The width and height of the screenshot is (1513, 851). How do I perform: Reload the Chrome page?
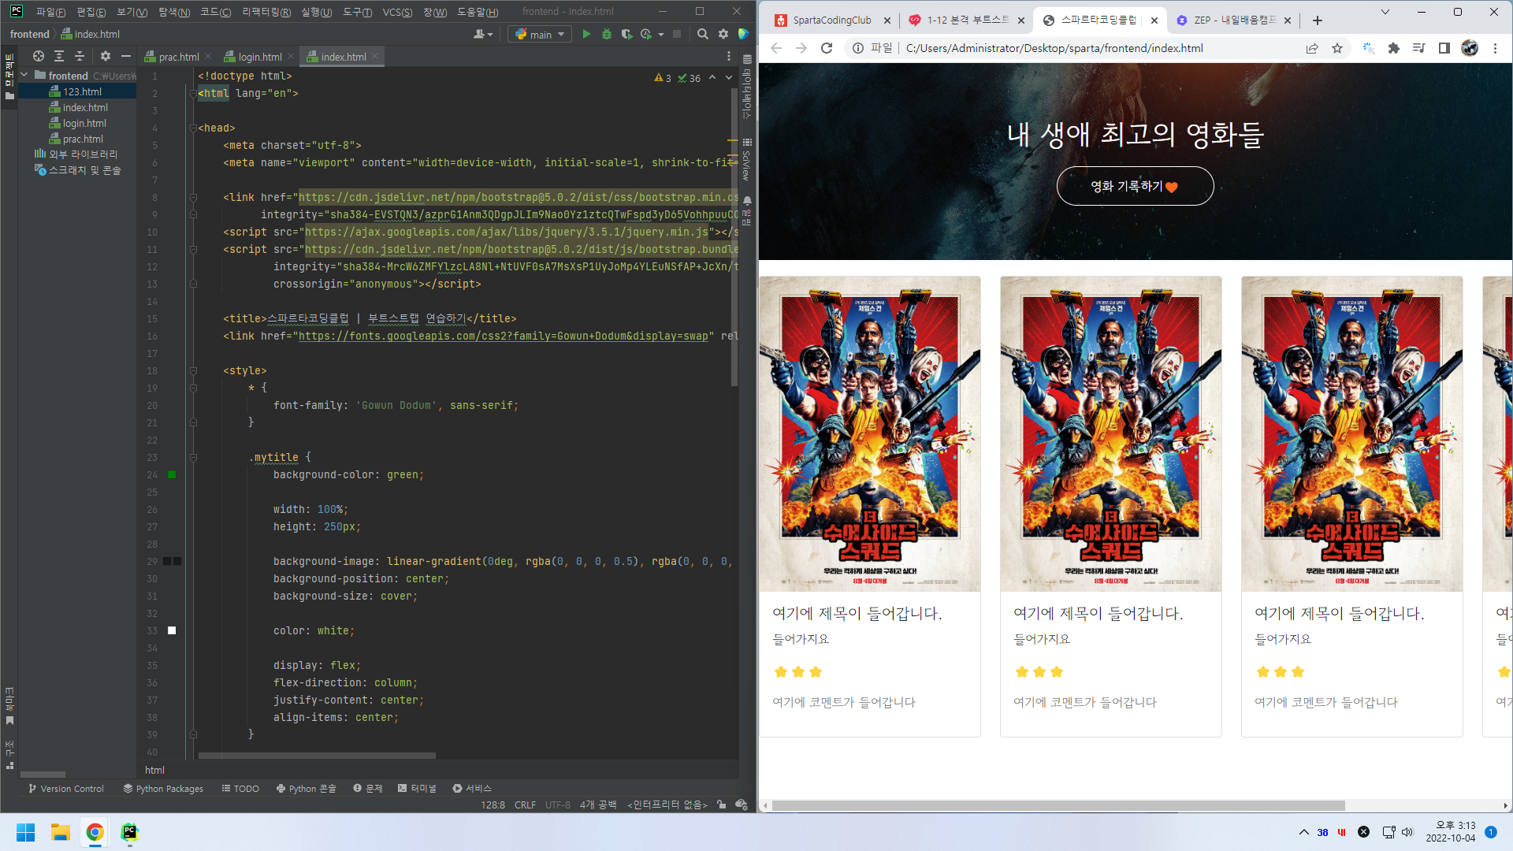tap(827, 48)
